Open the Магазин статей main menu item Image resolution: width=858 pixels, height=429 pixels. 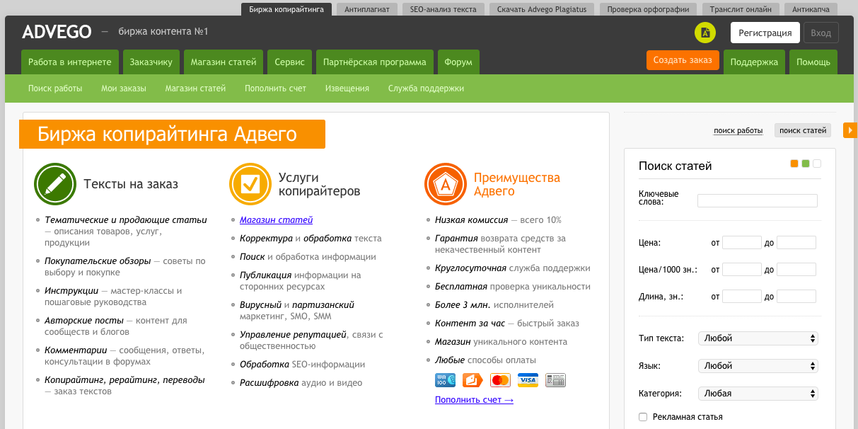(224, 62)
